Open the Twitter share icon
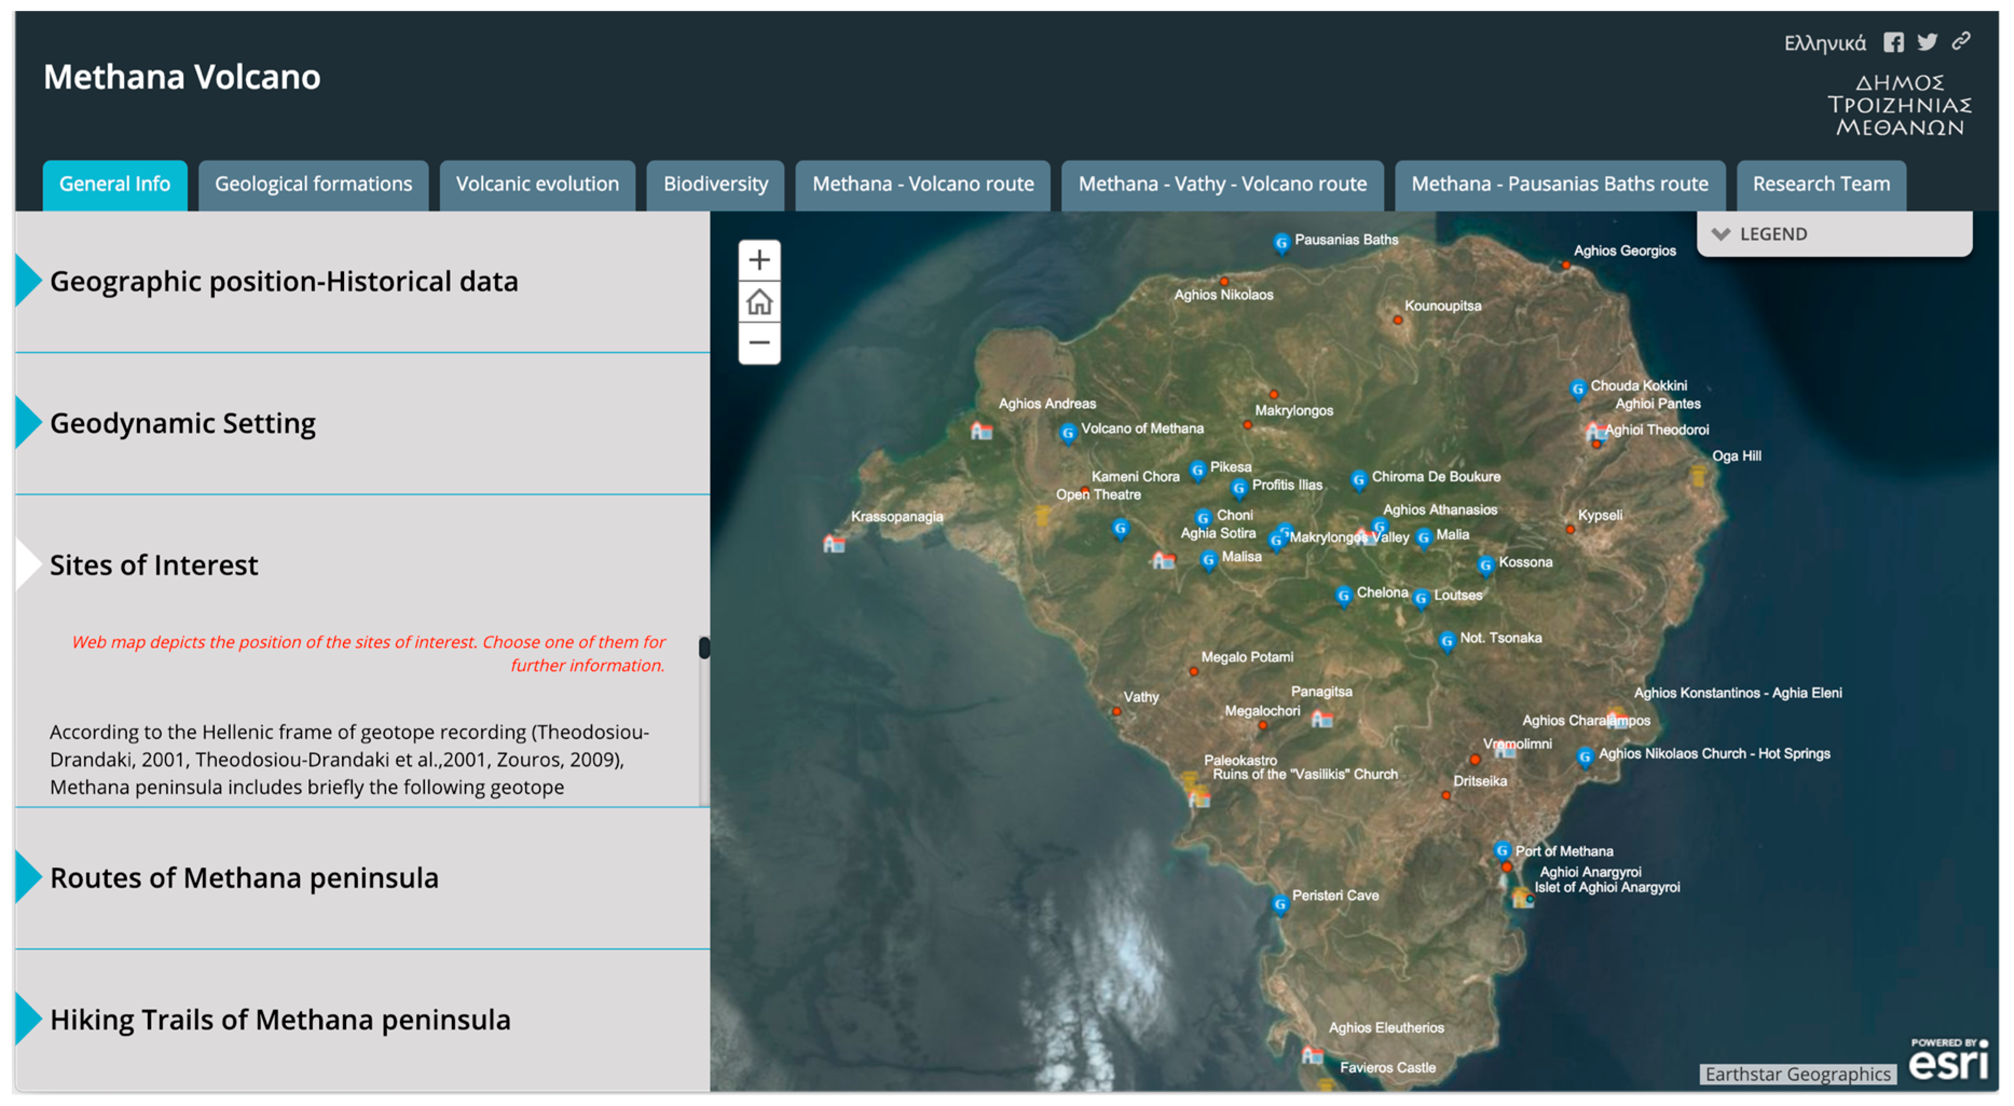This screenshot has width=2014, height=1106. (1927, 42)
